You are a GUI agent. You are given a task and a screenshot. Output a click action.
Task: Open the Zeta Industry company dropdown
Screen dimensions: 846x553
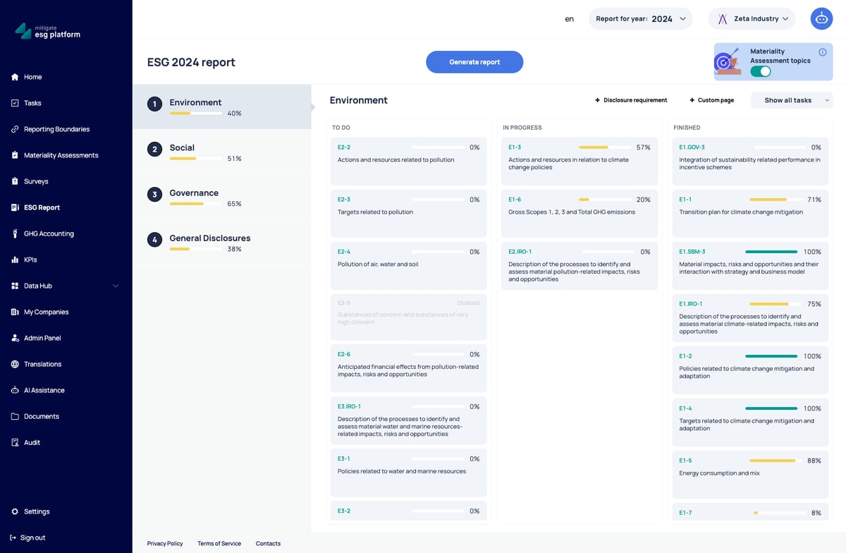(752, 19)
